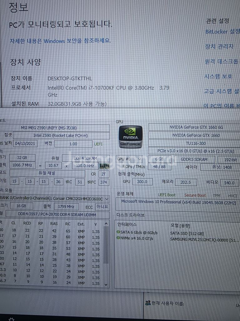Click the 6 GB video memory field
The width and height of the screenshot is (240, 321).
click(x=159, y=159)
